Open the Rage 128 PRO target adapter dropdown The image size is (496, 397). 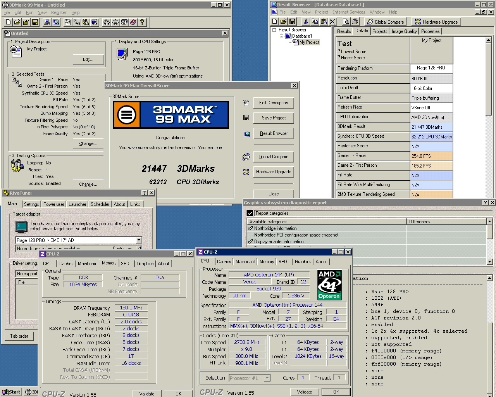(x=139, y=240)
